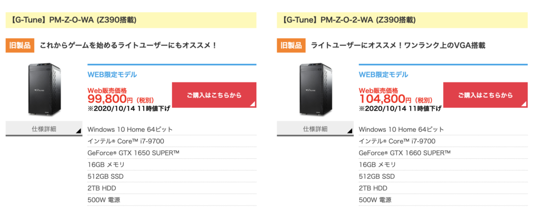
Task: Click the triangle icon on right 仕様詳細 button
Action: click(x=350, y=130)
